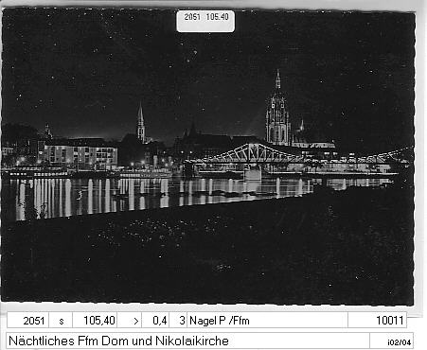Viewport: 427px width, 350px height.
Task: Click the tall Nikolaikirche spire
Action: click(141, 123)
